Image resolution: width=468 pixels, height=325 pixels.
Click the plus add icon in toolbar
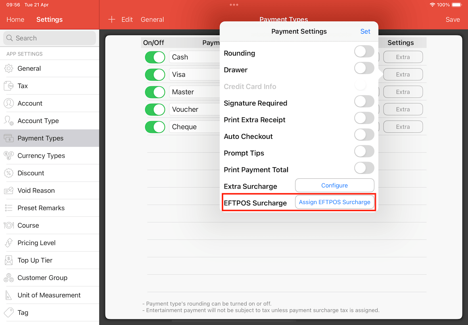[x=111, y=20]
